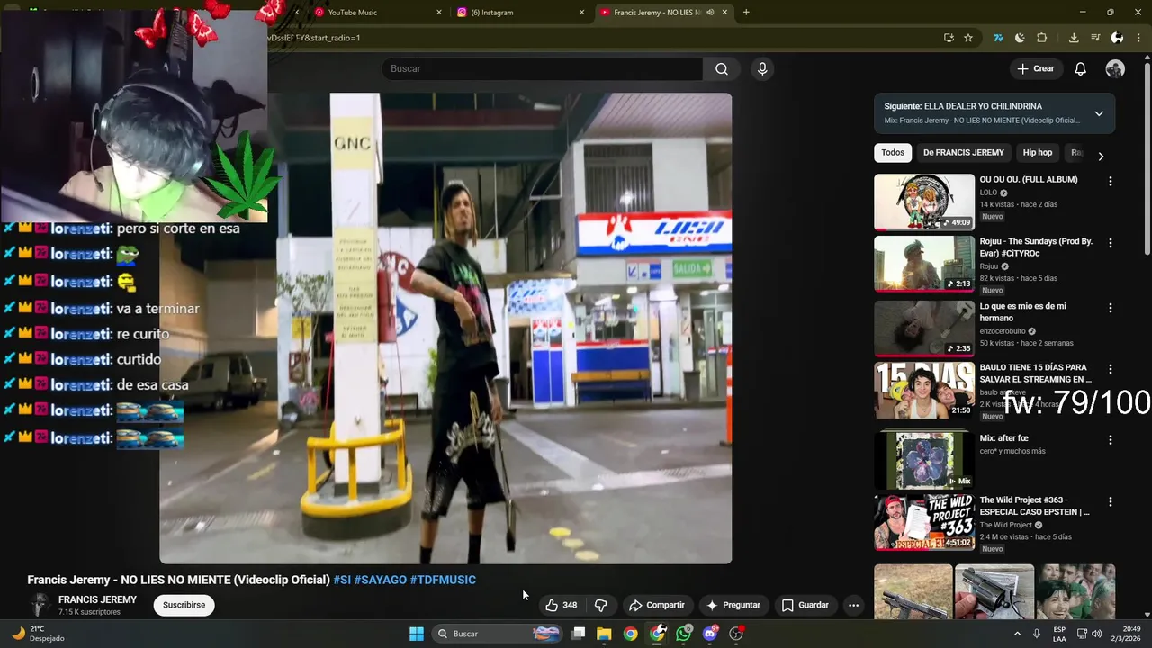Open more actions three-dot menu under video
The width and height of the screenshot is (1152, 648).
[x=853, y=605]
